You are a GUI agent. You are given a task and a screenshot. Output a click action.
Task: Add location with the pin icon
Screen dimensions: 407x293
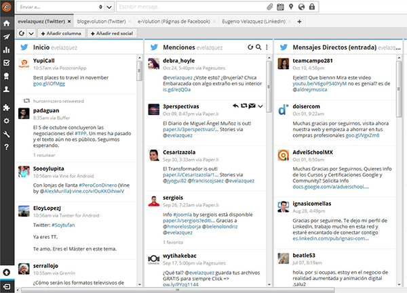click(x=291, y=7)
